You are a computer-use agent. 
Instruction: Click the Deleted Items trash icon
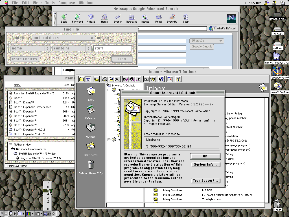[90, 164]
